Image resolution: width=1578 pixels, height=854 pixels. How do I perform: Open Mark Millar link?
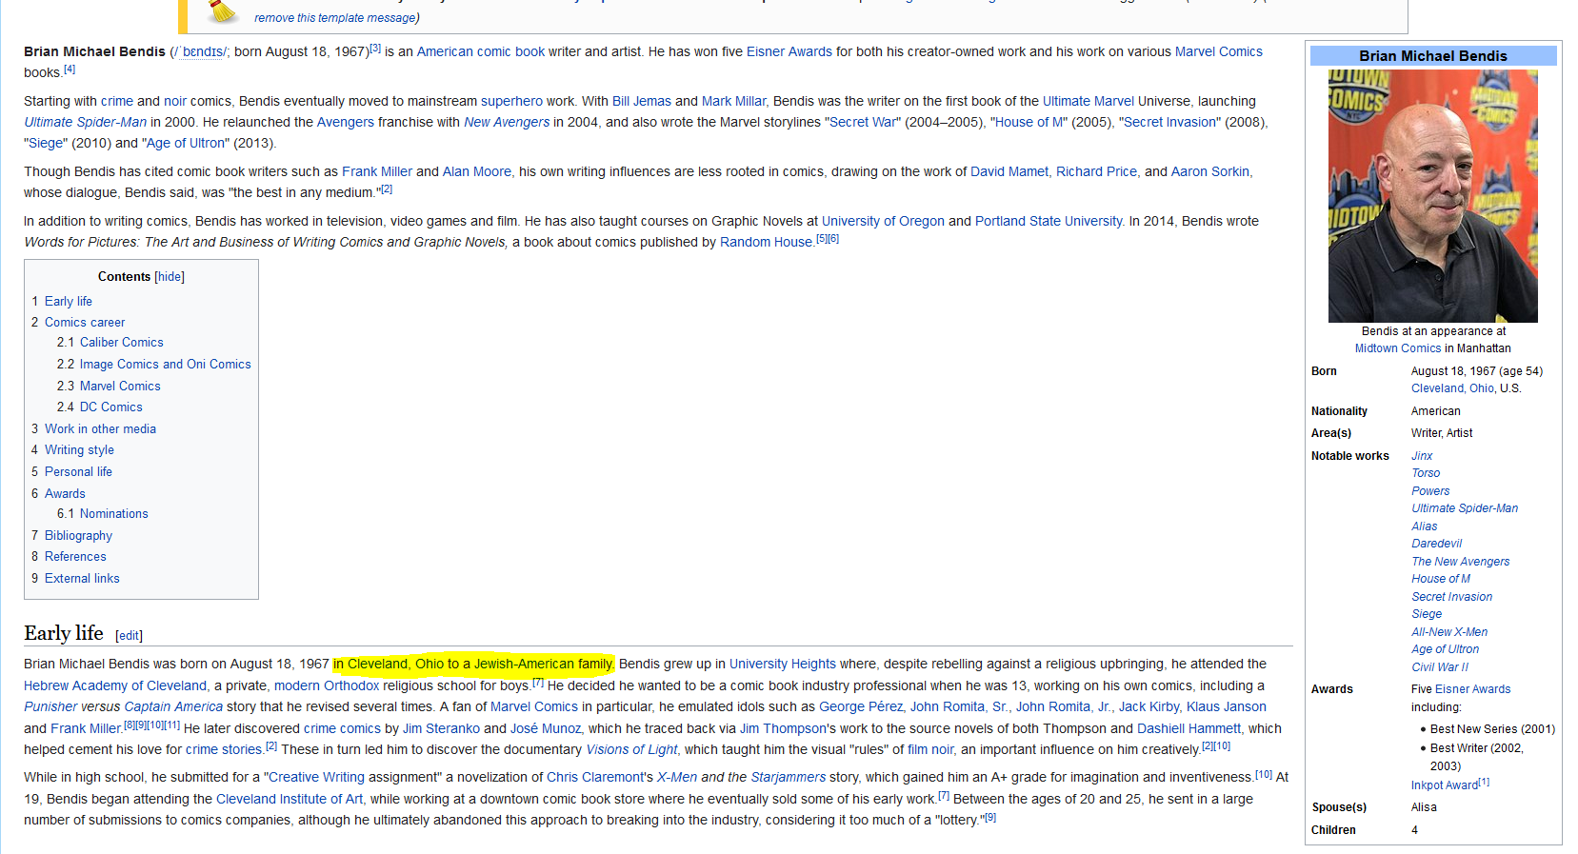[x=733, y=102]
